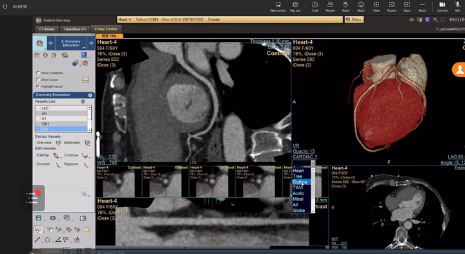Toggle the Camera in the meeting
Image resolution: width=465 pixels, height=254 pixels.
click(x=442, y=6)
